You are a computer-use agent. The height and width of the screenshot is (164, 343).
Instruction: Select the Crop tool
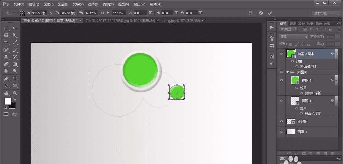point(6,42)
